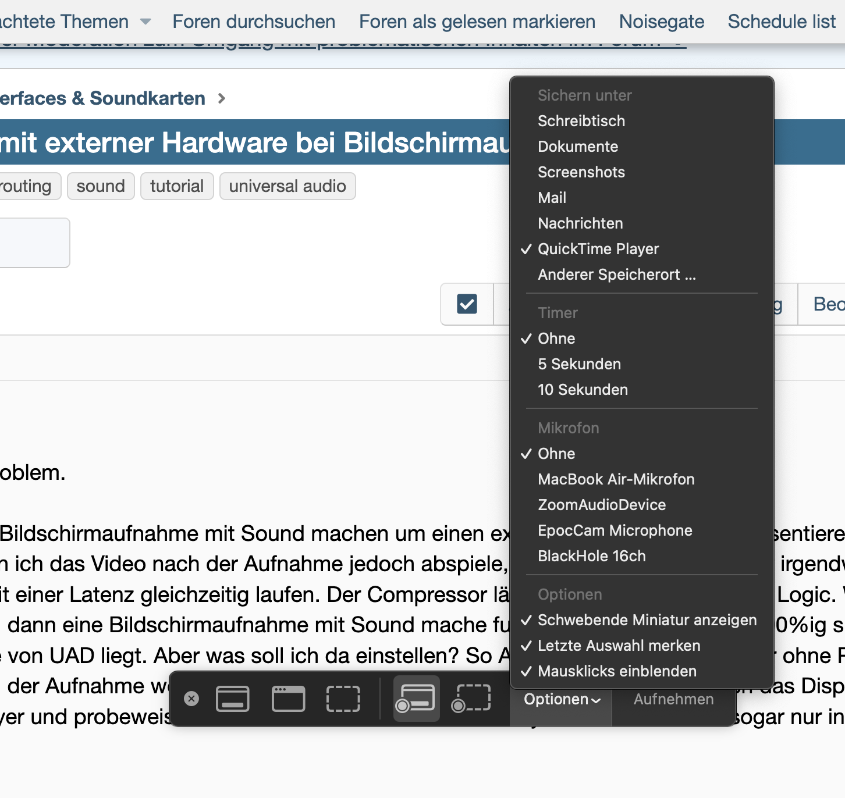The width and height of the screenshot is (845, 798).
Task: Choose MacBook Air-Mikrofon as microphone
Action: [616, 479]
